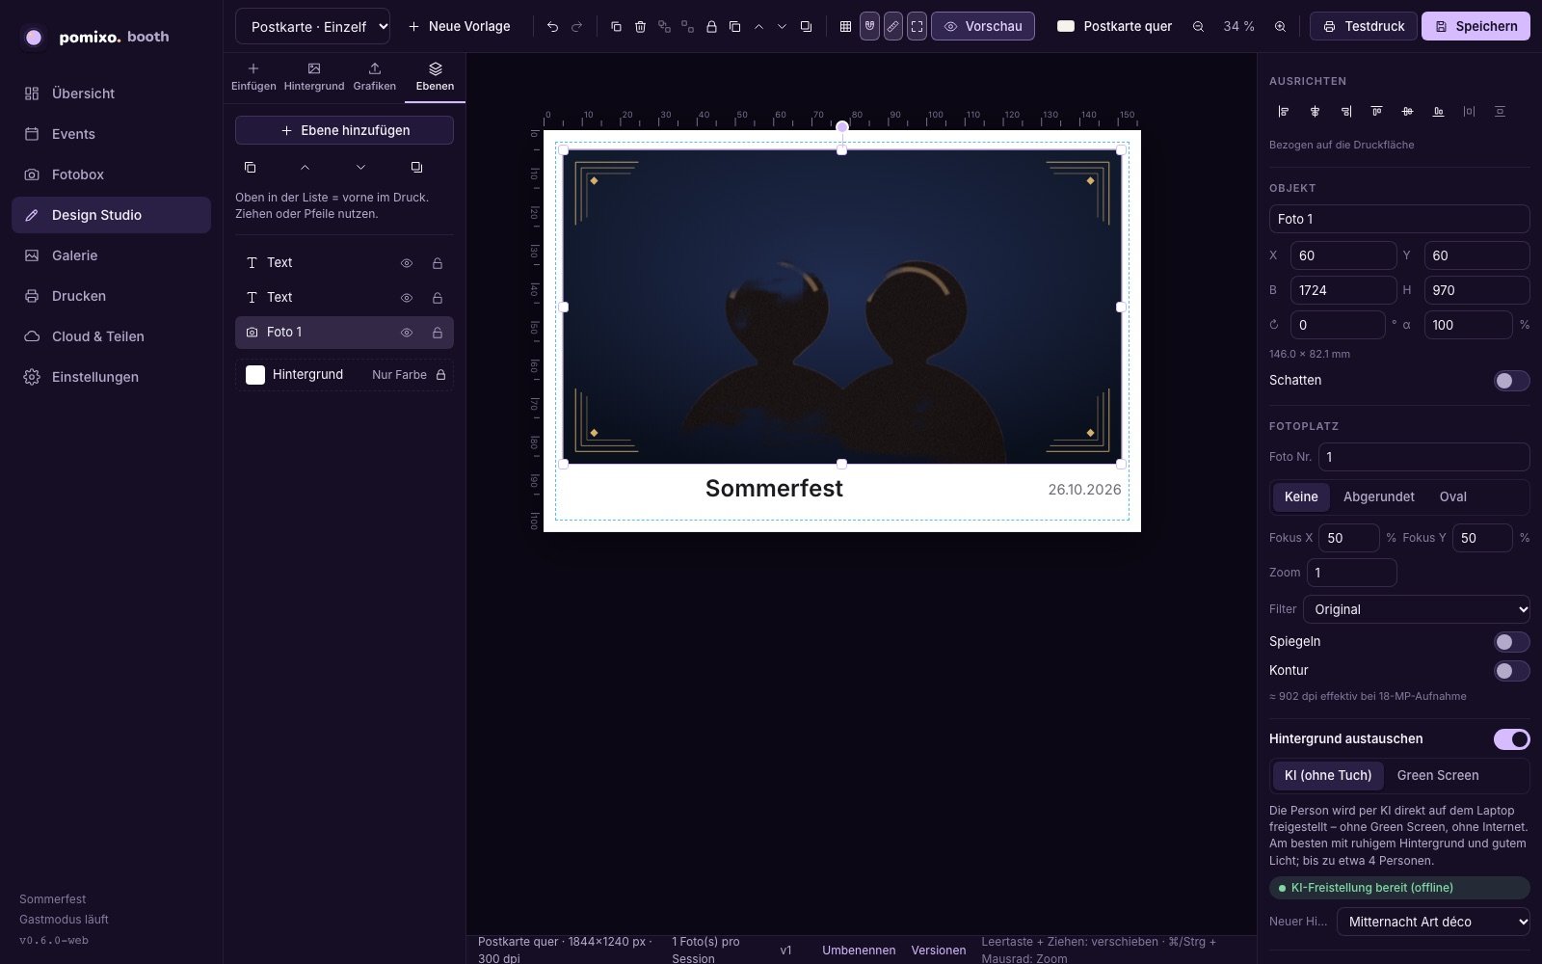This screenshot has width=1542, height=964.
Task: Enable the Kontur toggle
Action: coord(1511,671)
